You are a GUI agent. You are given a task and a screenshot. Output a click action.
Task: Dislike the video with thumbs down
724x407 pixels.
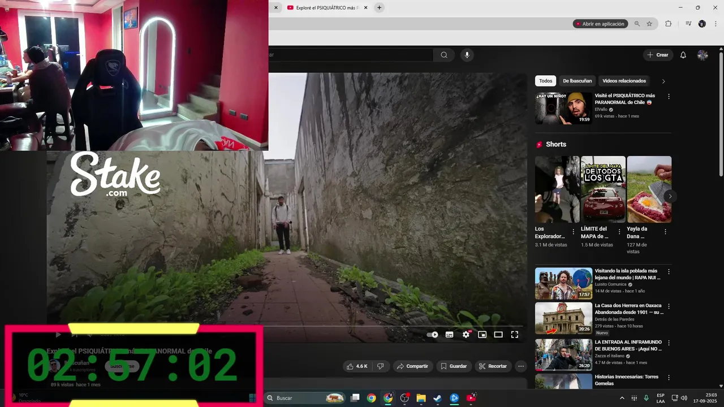[380, 366]
